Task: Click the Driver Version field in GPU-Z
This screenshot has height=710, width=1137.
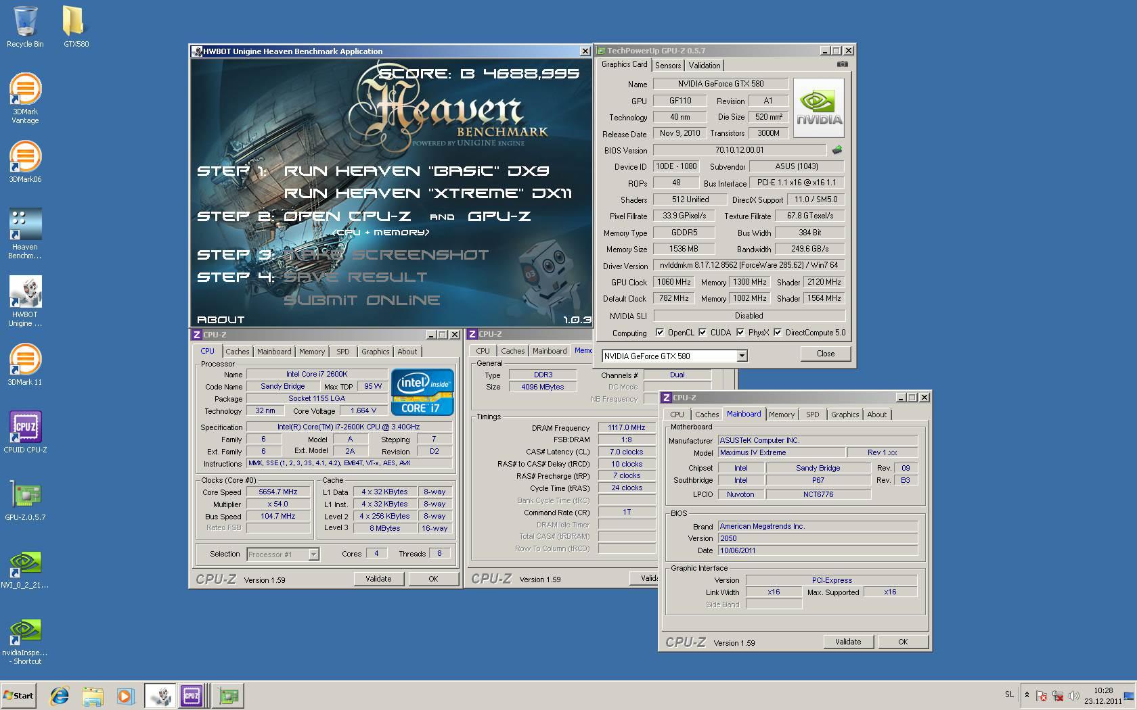Action: pos(749,265)
